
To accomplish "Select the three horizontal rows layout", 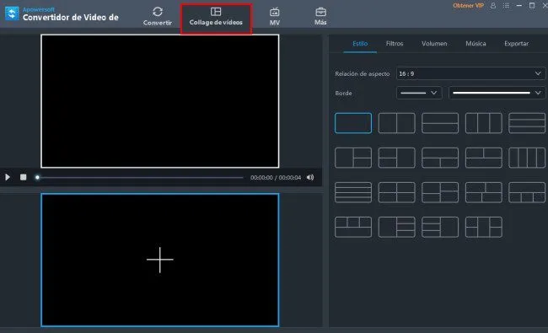I will click(x=527, y=123).
